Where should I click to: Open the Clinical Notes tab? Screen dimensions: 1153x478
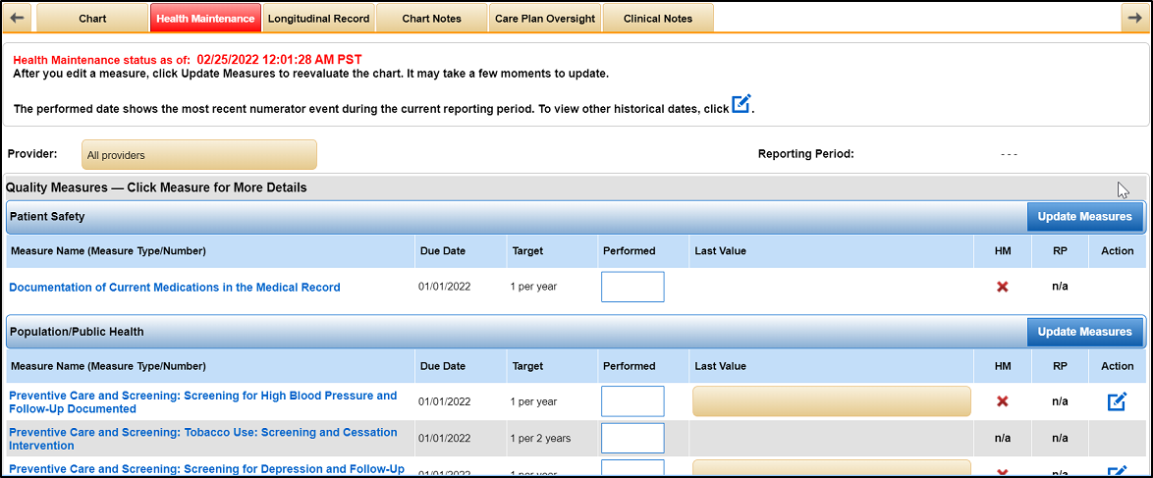point(657,18)
